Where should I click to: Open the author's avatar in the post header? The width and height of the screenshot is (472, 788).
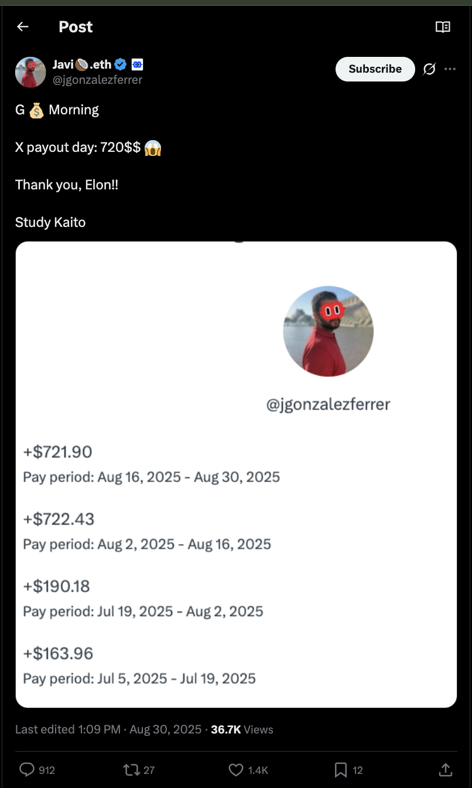30,72
